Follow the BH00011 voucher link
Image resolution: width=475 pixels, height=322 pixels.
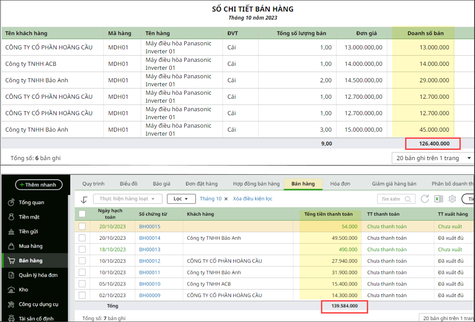click(150, 272)
